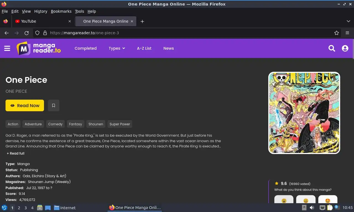Switch to workspace 4 in taskbar
Screen dimensions: 354x212
click(32, 208)
